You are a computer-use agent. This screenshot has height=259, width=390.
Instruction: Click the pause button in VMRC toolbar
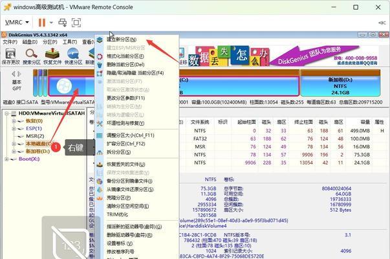point(42,23)
